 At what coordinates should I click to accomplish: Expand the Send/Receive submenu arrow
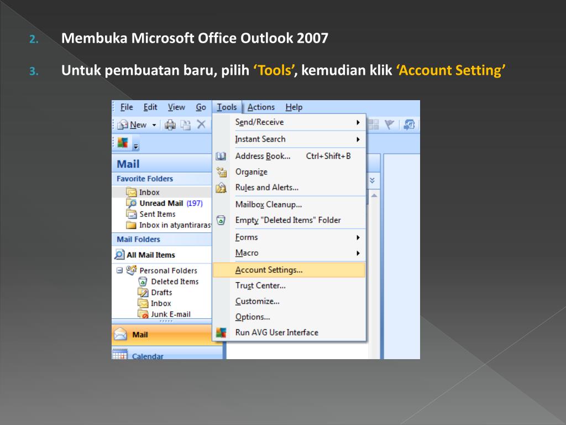pos(358,122)
